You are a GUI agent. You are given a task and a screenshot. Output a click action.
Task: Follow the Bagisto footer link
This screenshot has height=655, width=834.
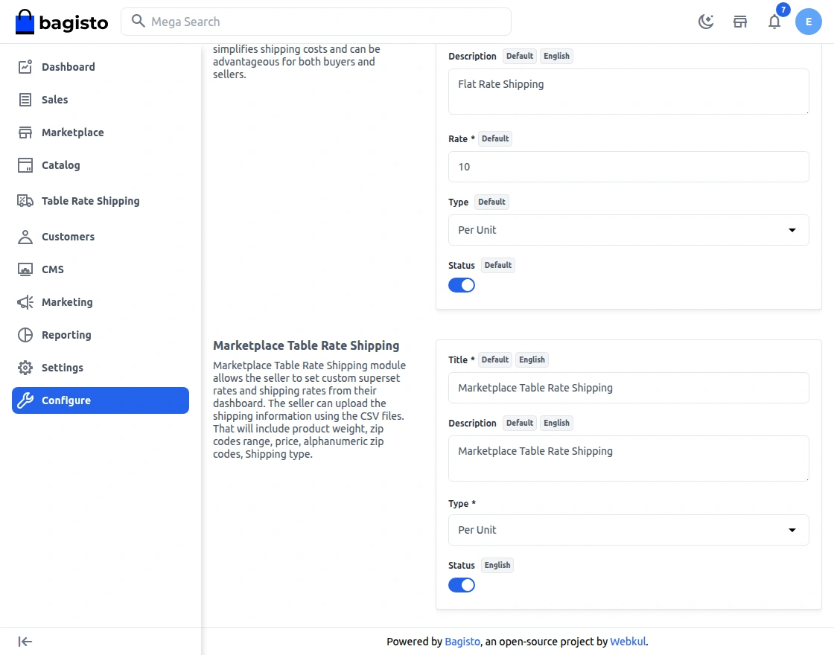pyautogui.click(x=462, y=642)
